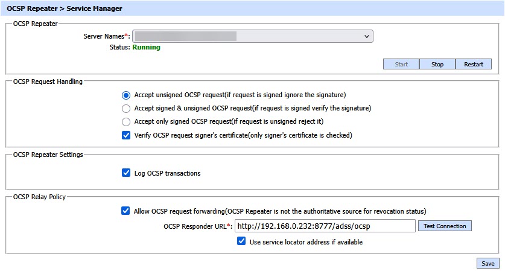Save the Service Manager settings
Screen dimensions: 505x271
[x=488, y=263]
